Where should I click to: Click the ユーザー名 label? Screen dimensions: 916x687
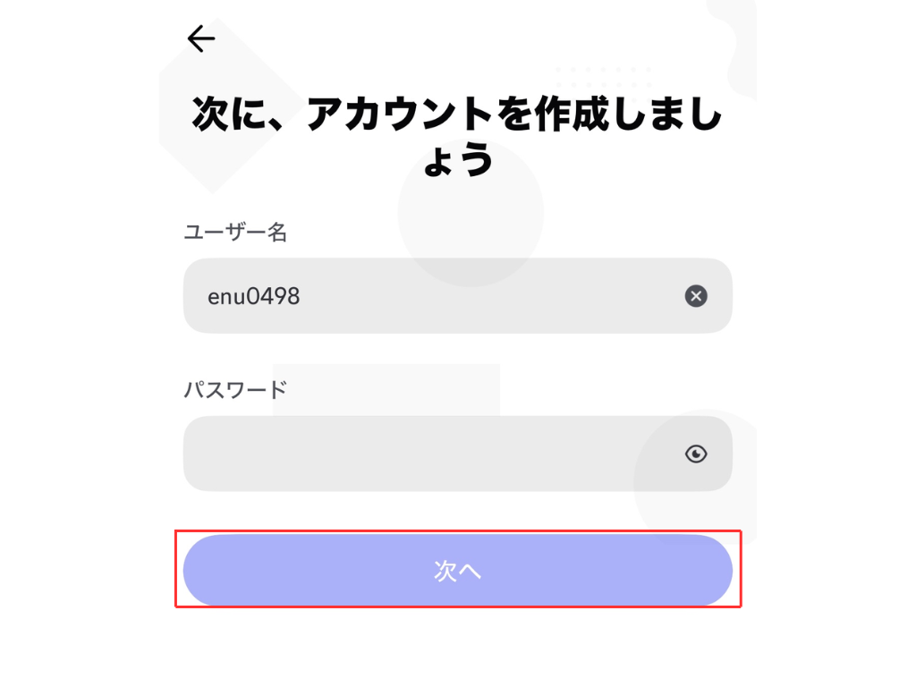click(x=235, y=233)
